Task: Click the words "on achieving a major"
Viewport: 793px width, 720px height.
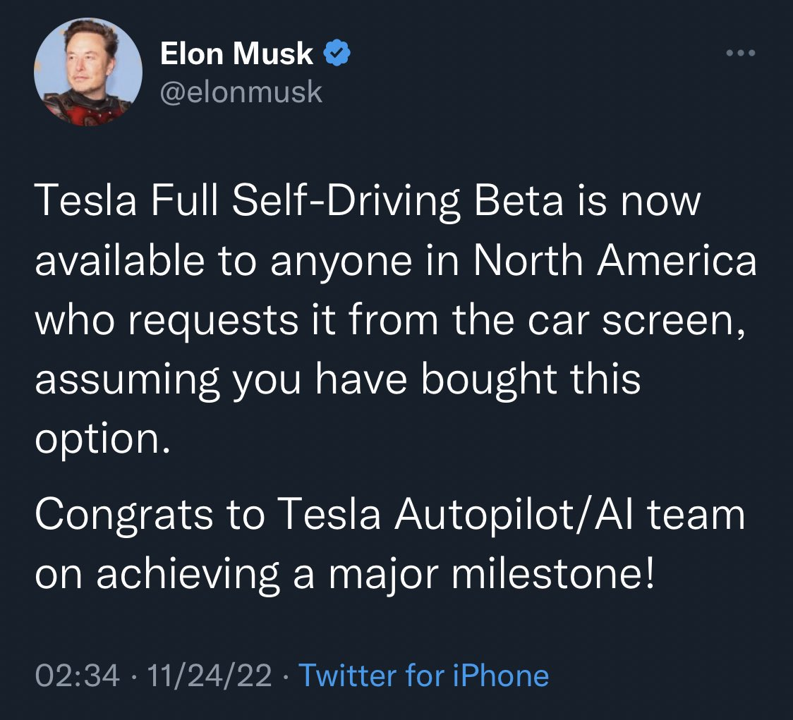Action: 236,575
